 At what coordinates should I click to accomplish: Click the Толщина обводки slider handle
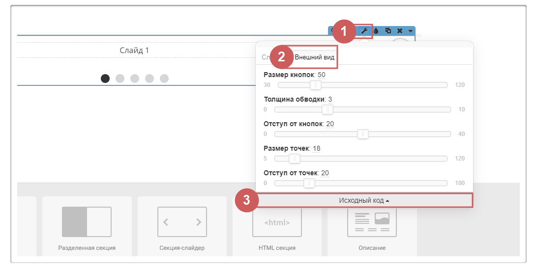(328, 109)
